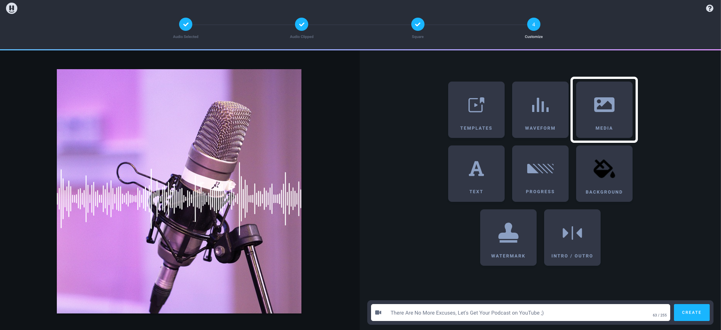
Task: Open the Media tile
Action: tap(604, 110)
